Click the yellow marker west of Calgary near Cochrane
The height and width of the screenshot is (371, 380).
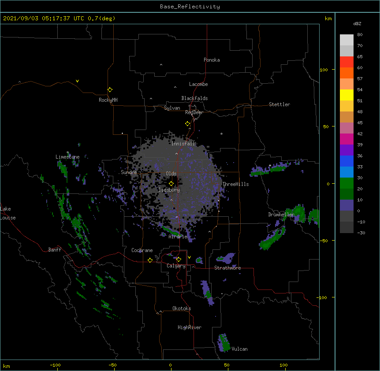point(150,260)
